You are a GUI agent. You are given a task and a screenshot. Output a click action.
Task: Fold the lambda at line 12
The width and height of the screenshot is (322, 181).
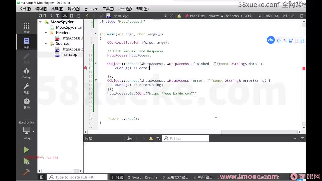click(96, 63)
